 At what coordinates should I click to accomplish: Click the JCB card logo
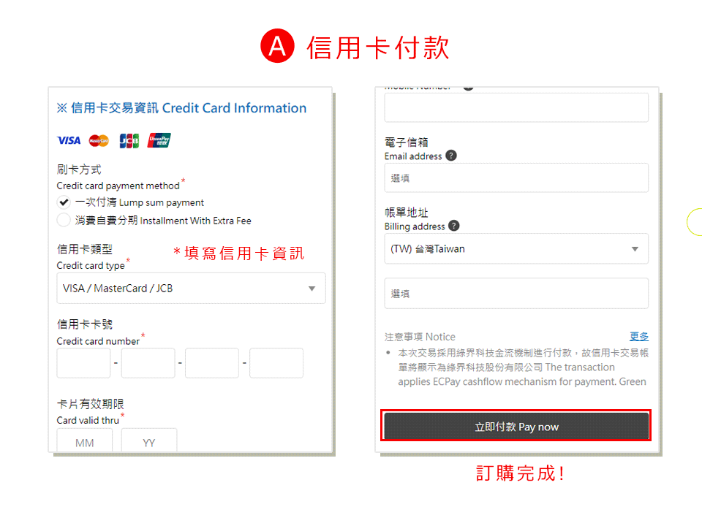pyautogui.click(x=129, y=141)
